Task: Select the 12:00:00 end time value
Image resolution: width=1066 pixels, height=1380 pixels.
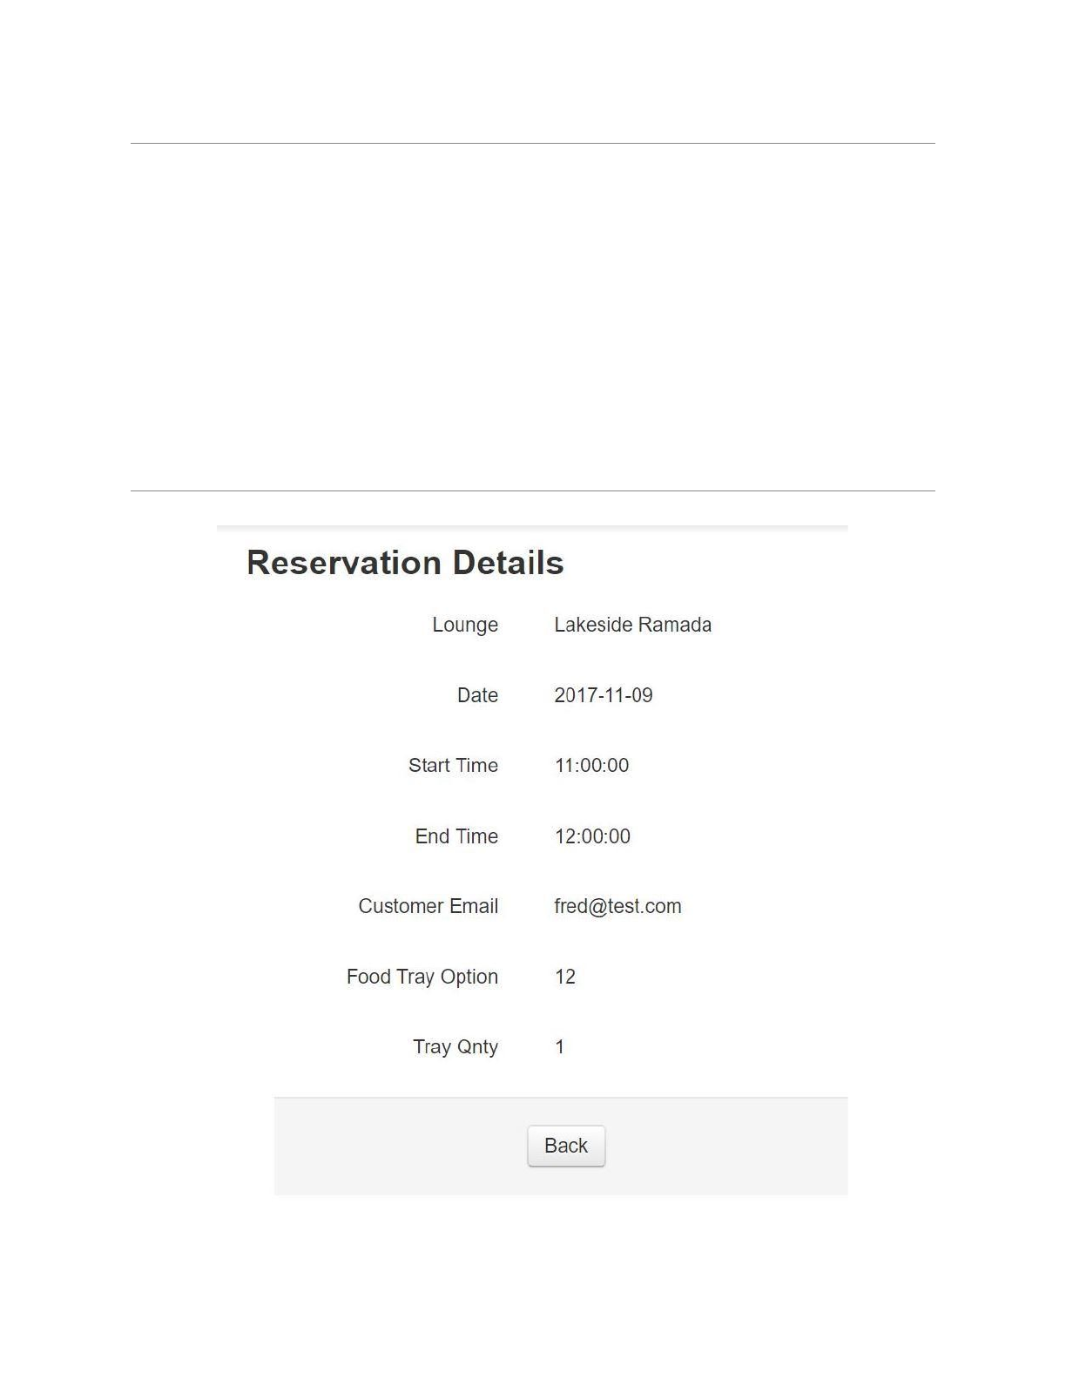Action: pyautogui.click(x=592, y=836)
